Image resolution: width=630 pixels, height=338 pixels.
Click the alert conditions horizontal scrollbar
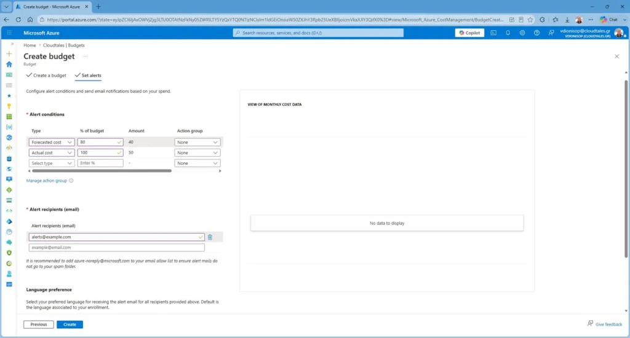(x=102, y=171)
